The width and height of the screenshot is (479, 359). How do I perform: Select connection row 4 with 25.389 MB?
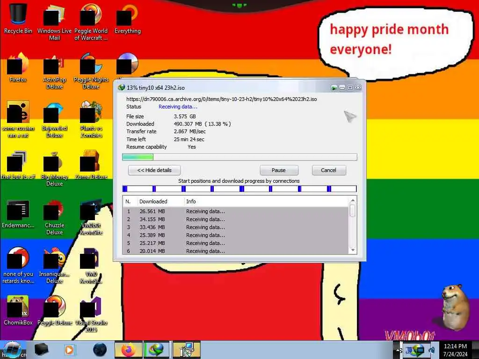(x=236, y=235)
